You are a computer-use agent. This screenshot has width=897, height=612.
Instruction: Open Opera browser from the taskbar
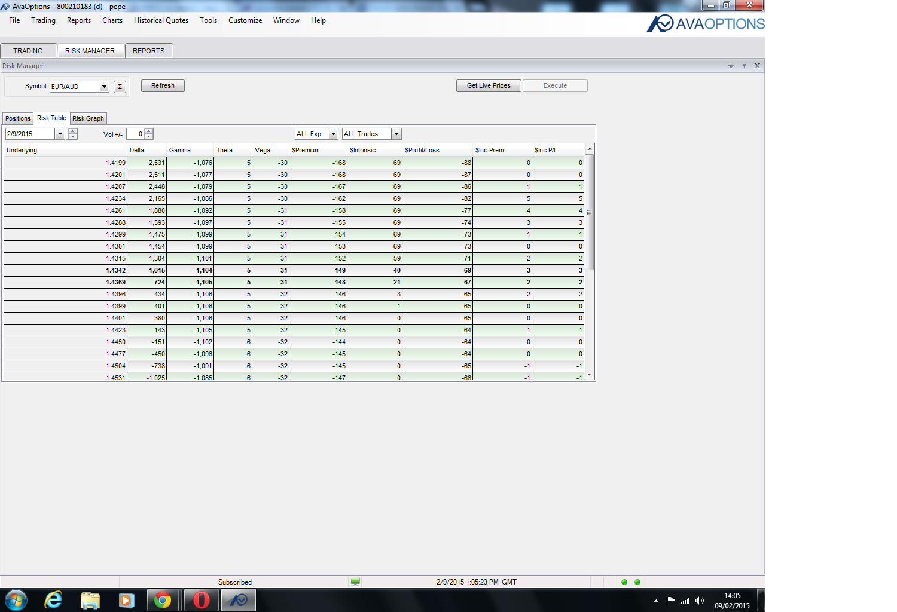[x=202, y=600]
